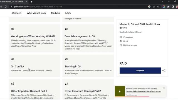The image size is (178, 100).
Task: Reload the page with refresh icon
Action: [x=6, y=7]
